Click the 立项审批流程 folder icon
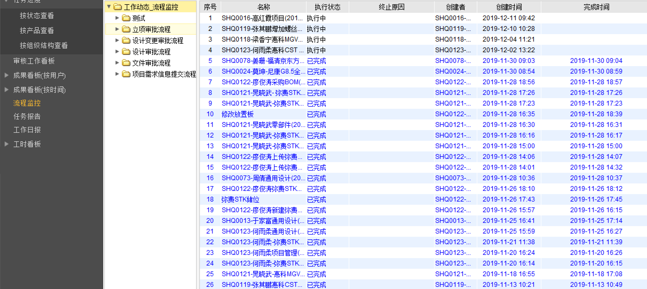647x289 pixels. click(x=126, y=29)
